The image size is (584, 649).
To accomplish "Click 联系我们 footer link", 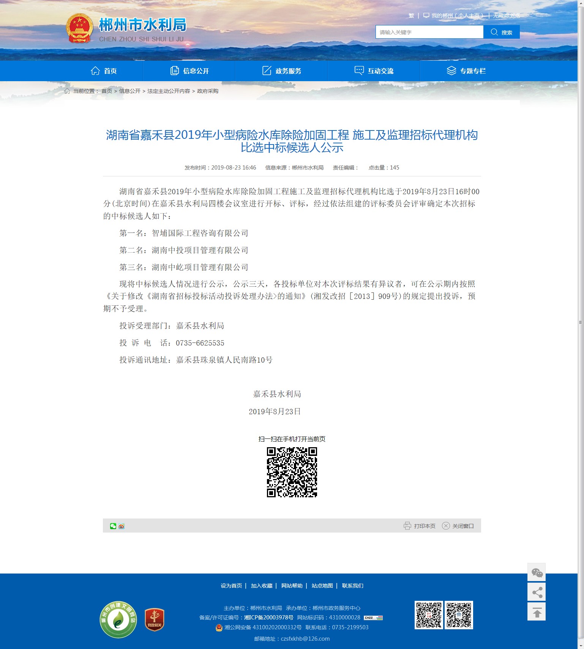I will point(353,586).
